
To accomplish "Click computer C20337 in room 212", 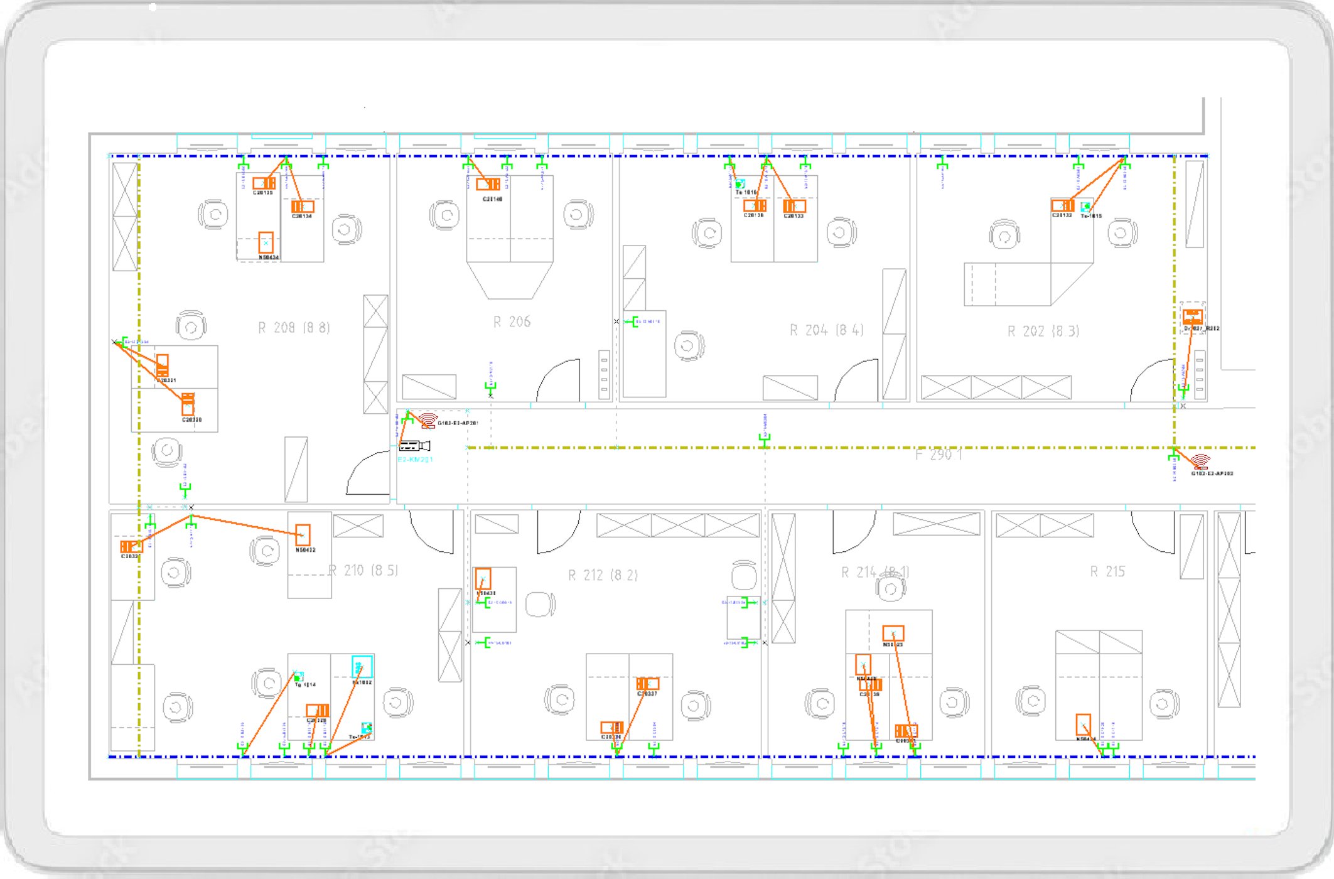I will [x=647, y=684].
